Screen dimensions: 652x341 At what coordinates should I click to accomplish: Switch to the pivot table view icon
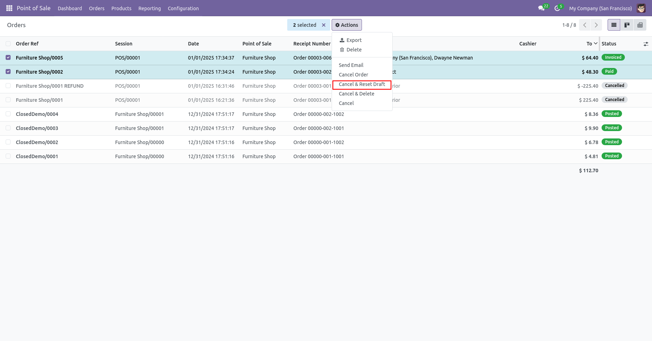(640, 25)
